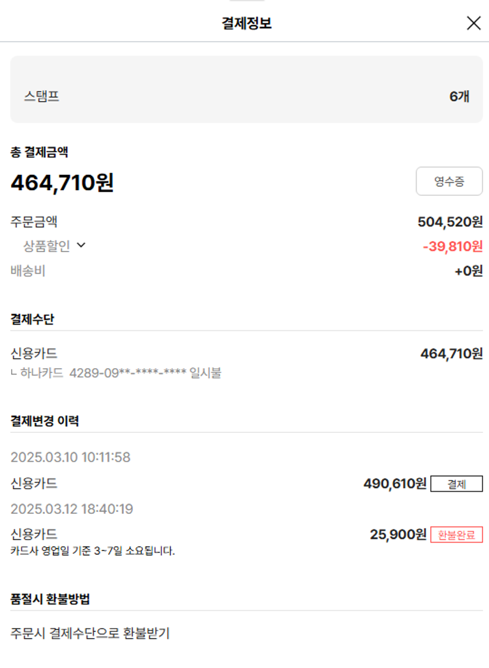Click the 상품할인 discount label
Image resolution: width=489 pixels, height=668 pixels.
[46, 246]
